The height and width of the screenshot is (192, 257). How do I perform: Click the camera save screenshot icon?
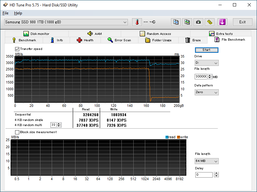tap(198, 22)
